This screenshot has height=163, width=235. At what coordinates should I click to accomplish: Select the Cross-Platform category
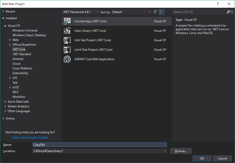pyautogui.click(x=22, y=68)
